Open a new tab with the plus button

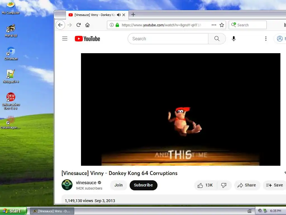133,15
